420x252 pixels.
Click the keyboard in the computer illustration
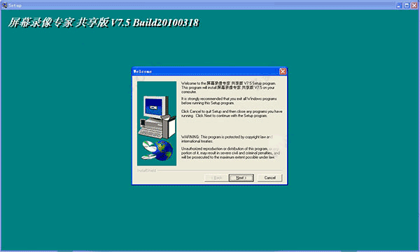(x=150, y=132)
